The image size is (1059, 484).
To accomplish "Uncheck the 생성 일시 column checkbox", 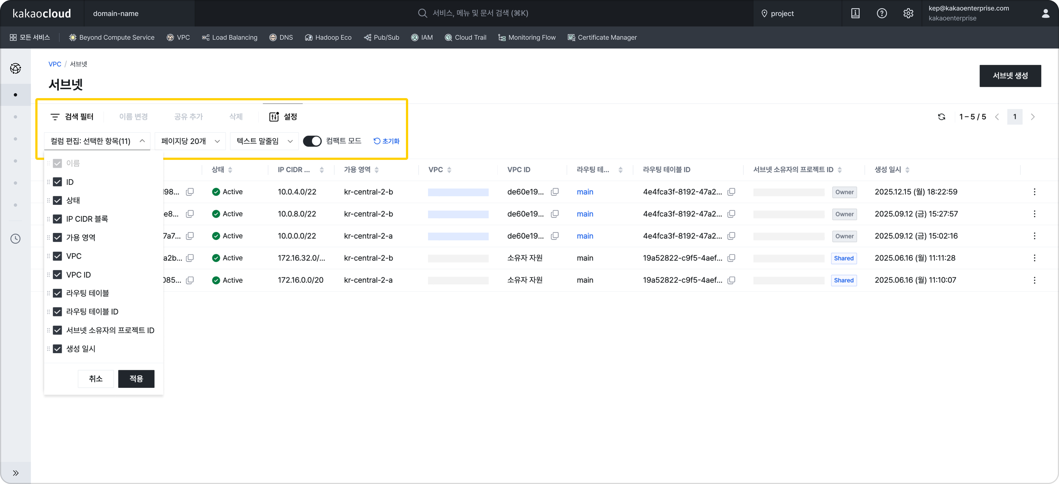I will coord(58,349).
